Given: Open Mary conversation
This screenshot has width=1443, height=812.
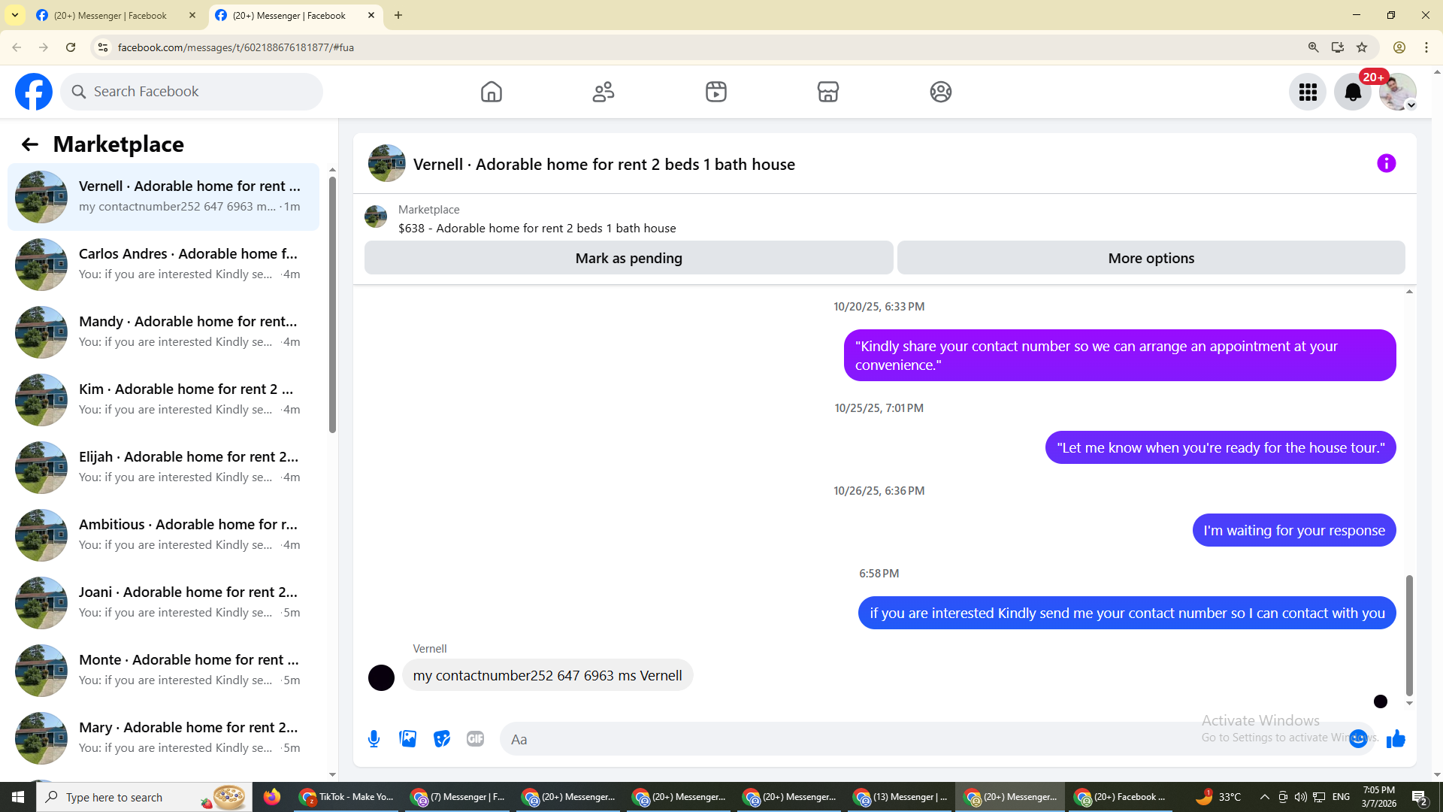Looking at the screenshot, I should click(x=163, y=738).
